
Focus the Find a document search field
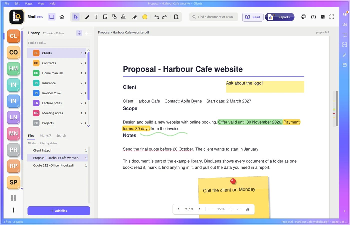click(x=214, y=17)
